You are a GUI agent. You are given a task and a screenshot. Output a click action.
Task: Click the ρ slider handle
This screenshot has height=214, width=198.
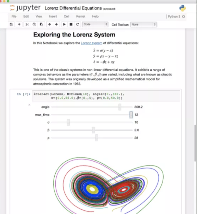(x=96, y=138)
